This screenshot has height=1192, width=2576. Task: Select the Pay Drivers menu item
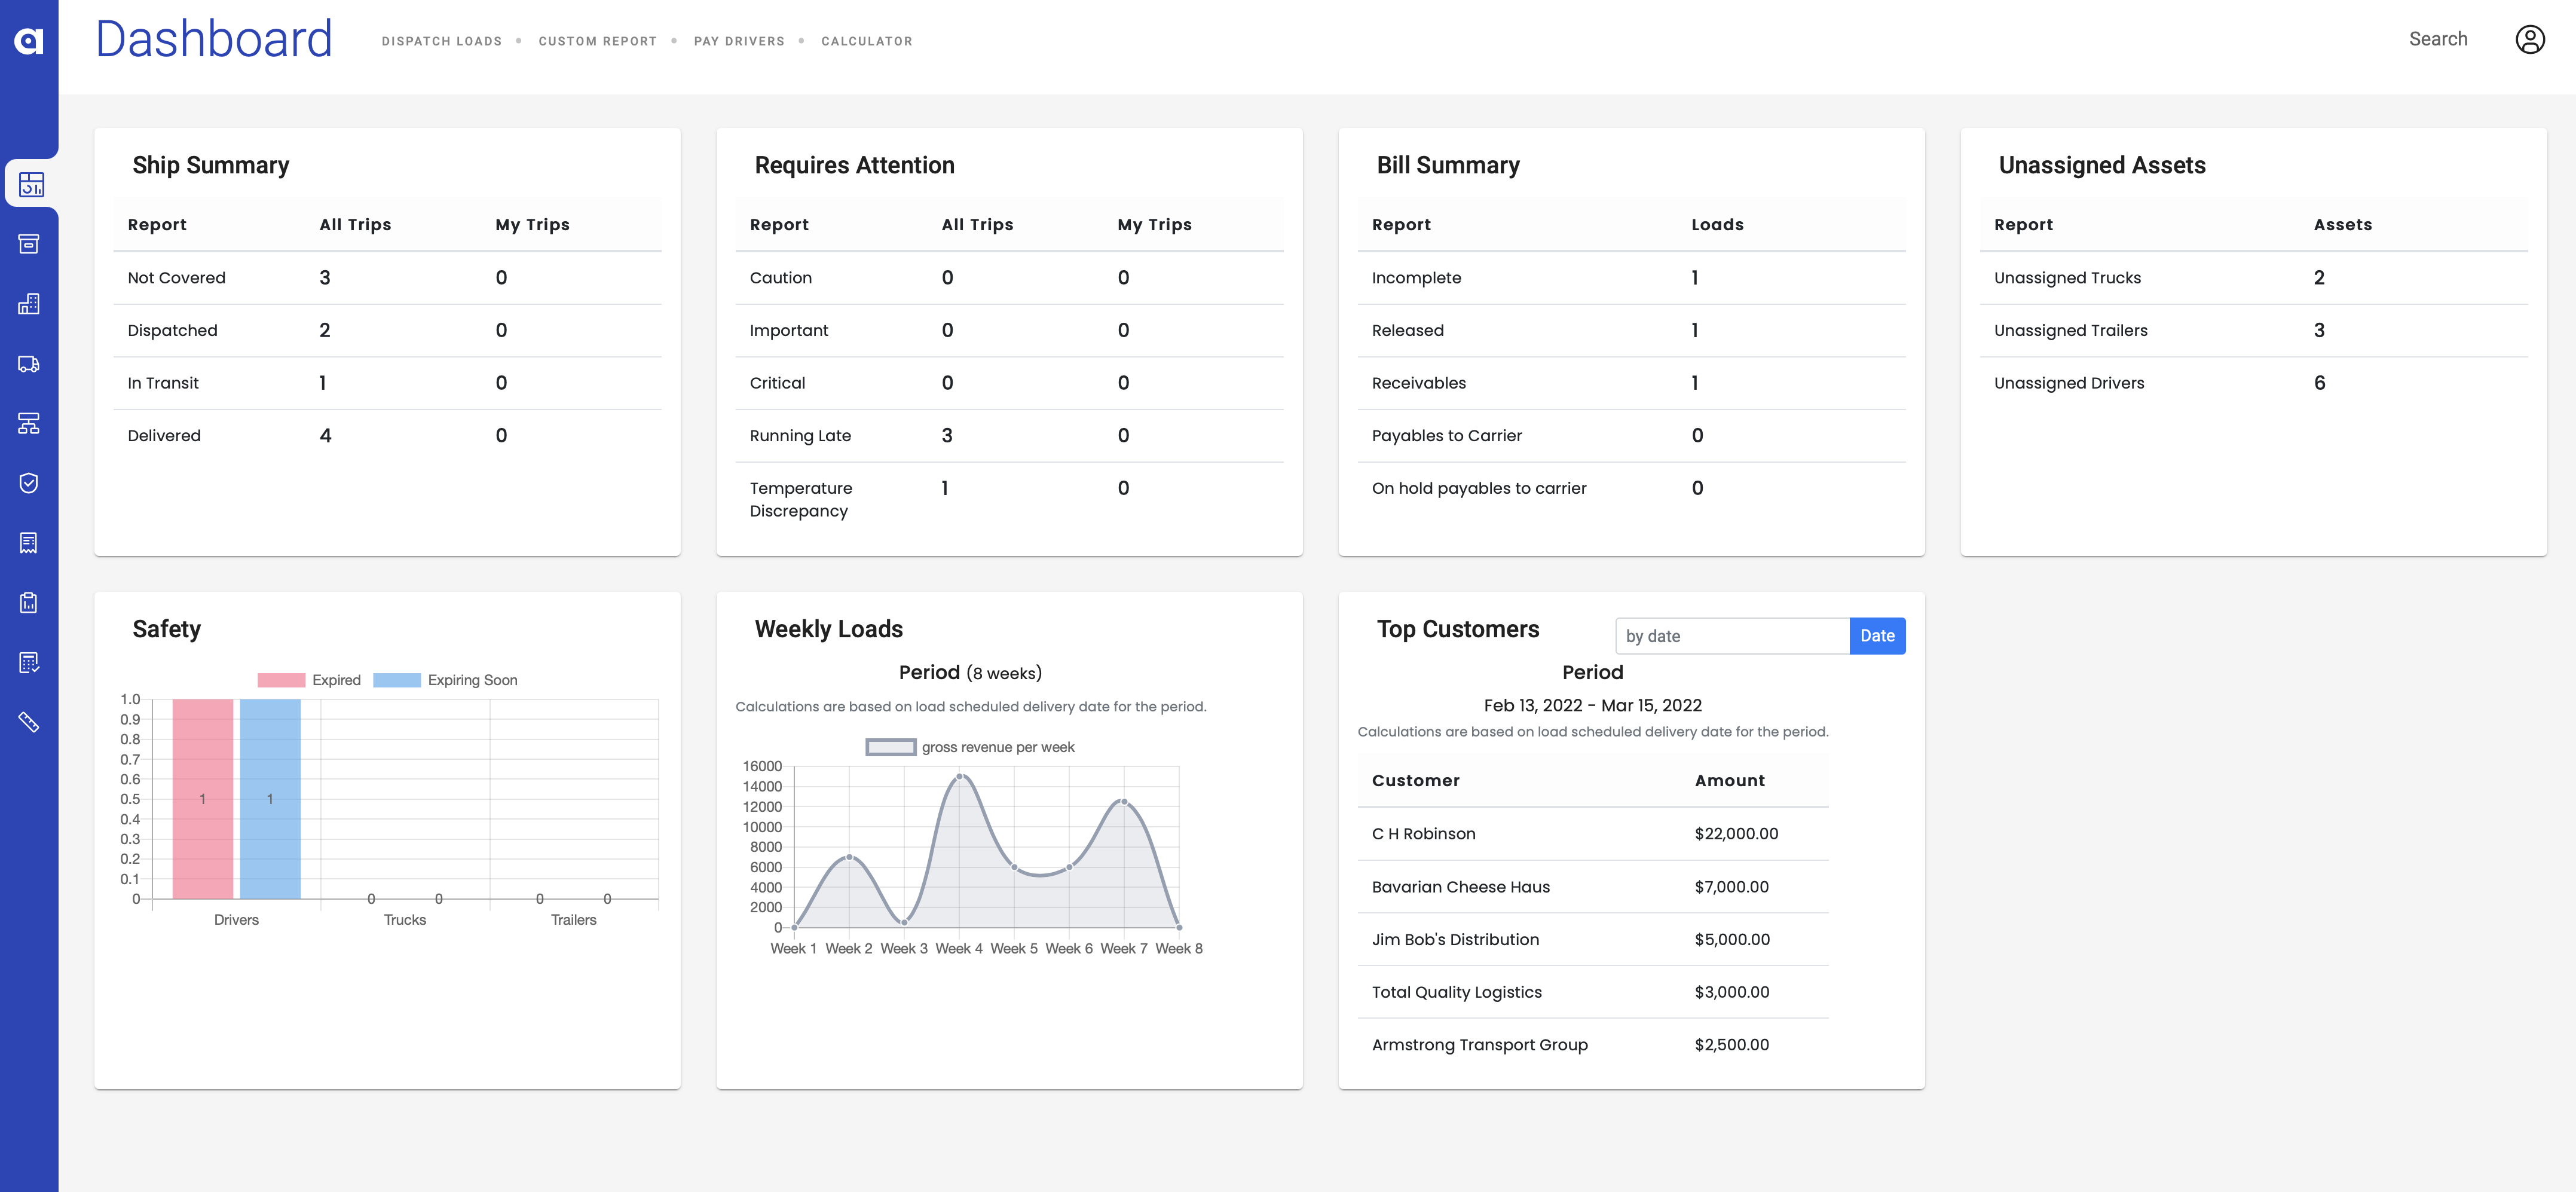click(740, 41)
